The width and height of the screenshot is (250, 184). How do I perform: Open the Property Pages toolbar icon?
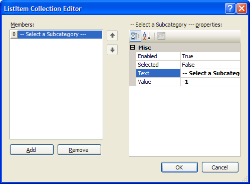(161, 36)
